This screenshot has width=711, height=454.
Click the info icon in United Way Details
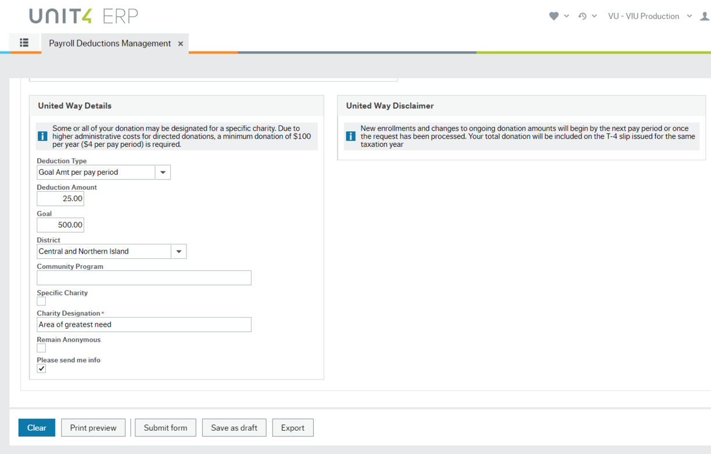[x=42, y=136]
